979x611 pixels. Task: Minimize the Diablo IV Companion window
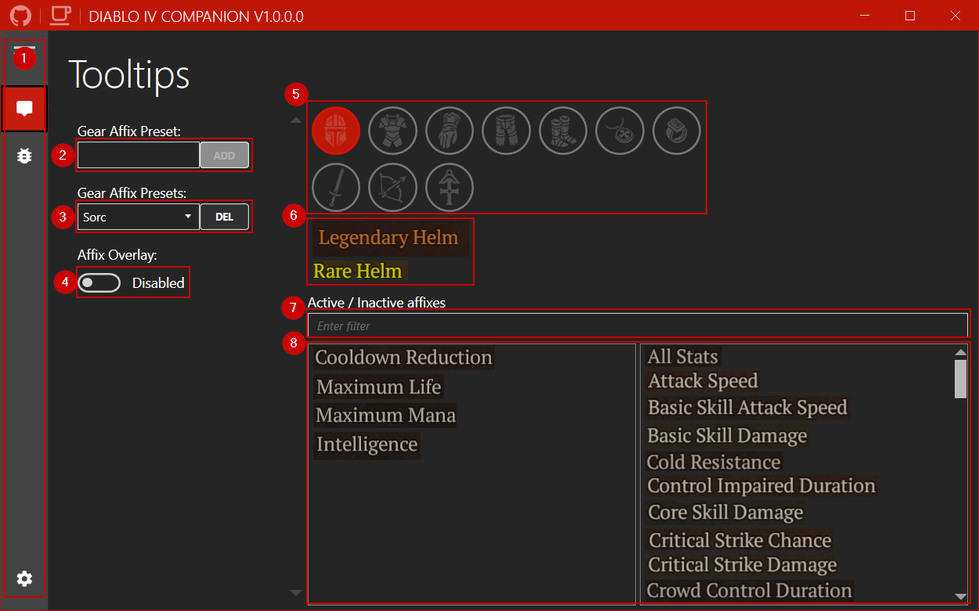click(x=865, y=16)
